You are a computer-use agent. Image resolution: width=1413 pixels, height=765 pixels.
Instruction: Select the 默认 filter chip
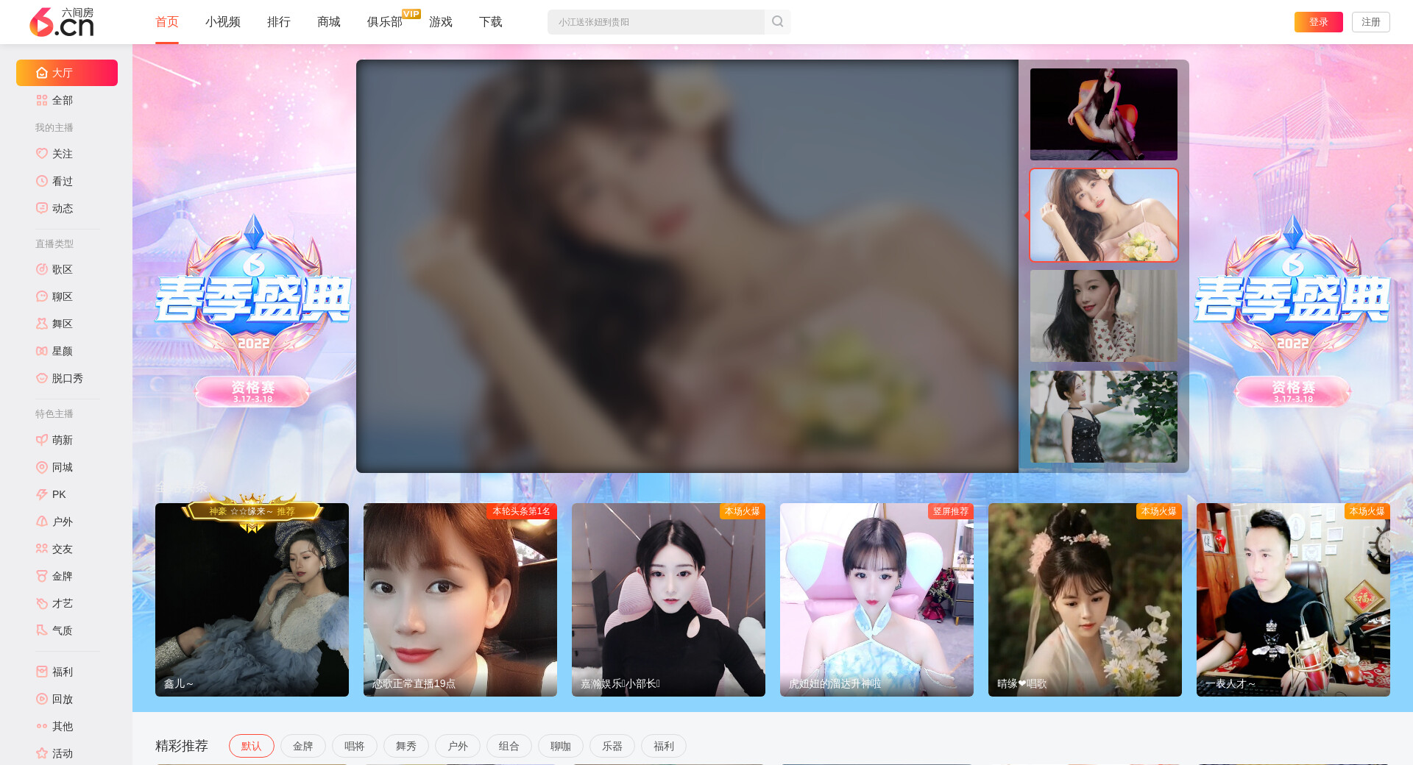pyautogui.click(x=252, y=746)
